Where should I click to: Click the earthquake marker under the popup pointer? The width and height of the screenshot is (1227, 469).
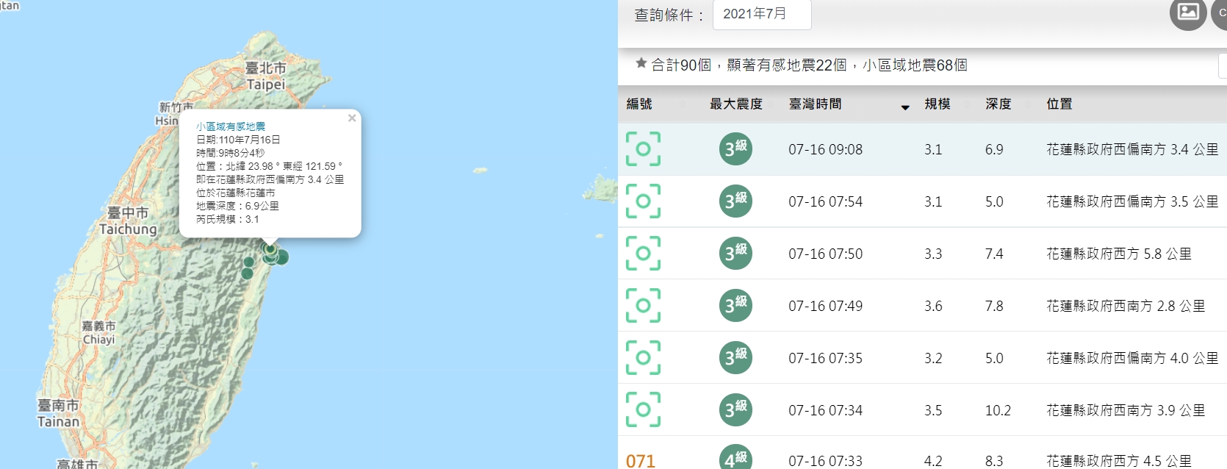click(x=270, y=250)
